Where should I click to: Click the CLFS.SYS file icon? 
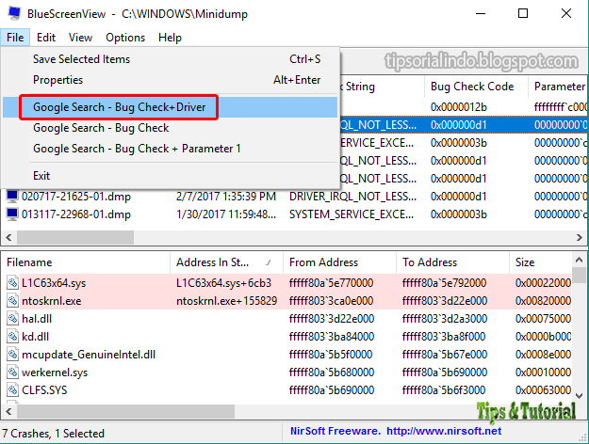[12, 390]
